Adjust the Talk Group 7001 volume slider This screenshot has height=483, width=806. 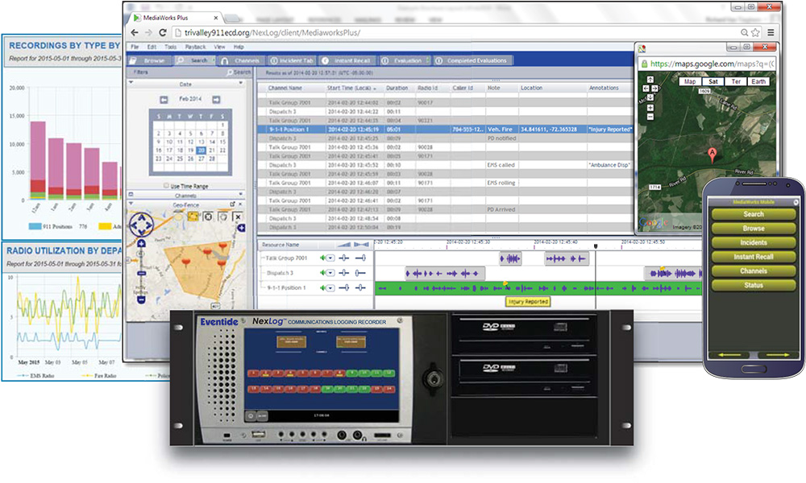(345, 258)
